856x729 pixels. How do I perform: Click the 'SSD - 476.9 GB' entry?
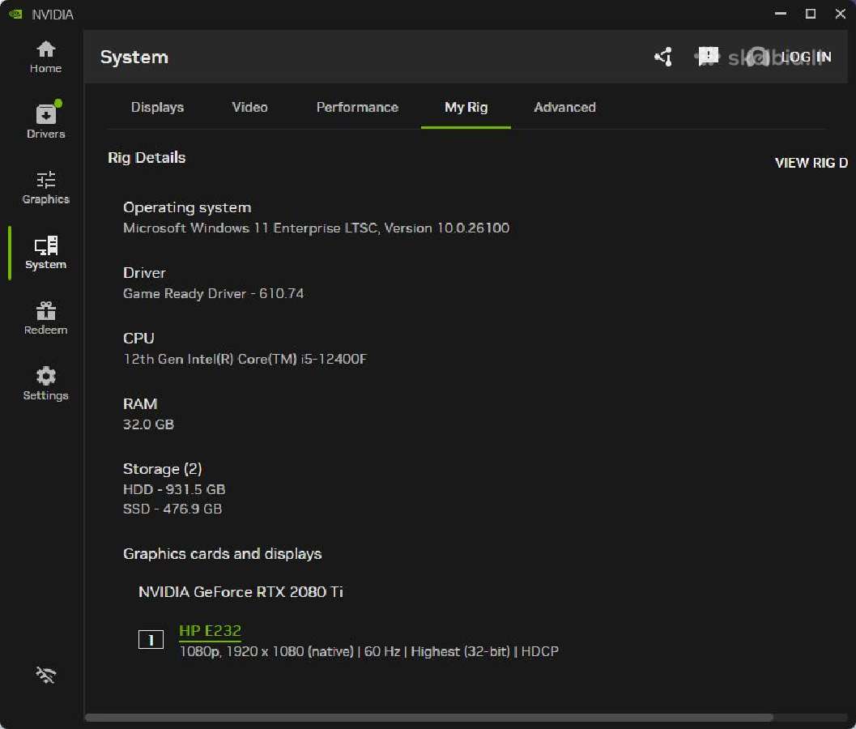172,509
